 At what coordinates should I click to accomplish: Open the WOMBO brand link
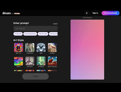click(x=17, y=13)
